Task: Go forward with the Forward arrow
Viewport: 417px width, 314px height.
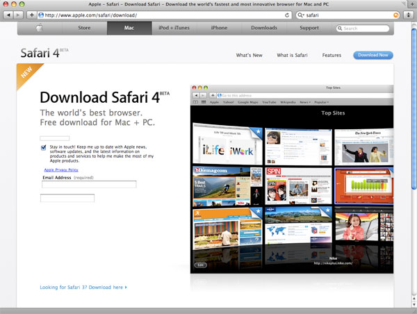Action: [x=18, y=15]
